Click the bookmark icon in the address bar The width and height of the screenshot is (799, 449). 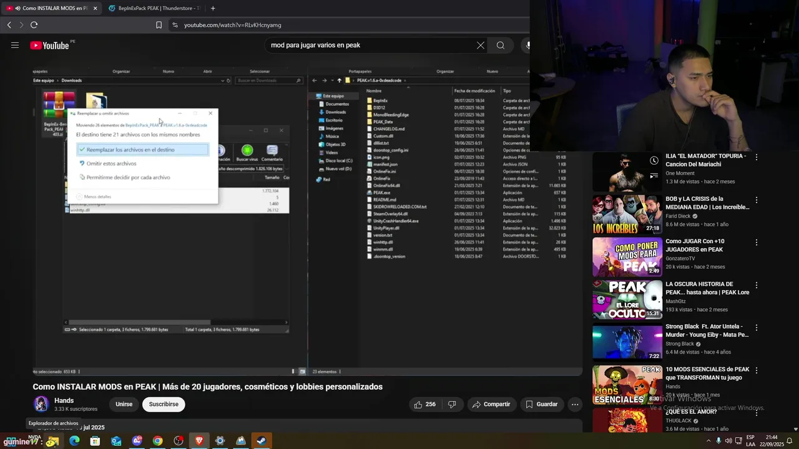pyautogui.click(x=159, y=25)
